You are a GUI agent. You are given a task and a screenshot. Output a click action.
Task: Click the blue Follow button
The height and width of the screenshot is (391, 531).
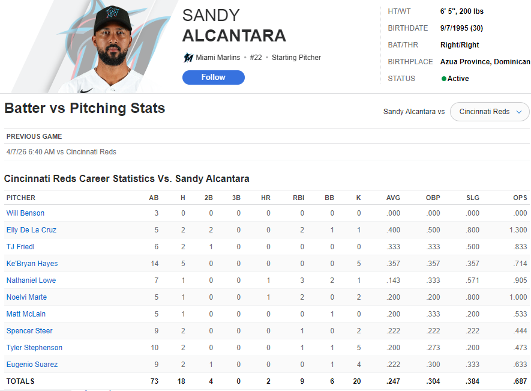click(x=214, y=77)
